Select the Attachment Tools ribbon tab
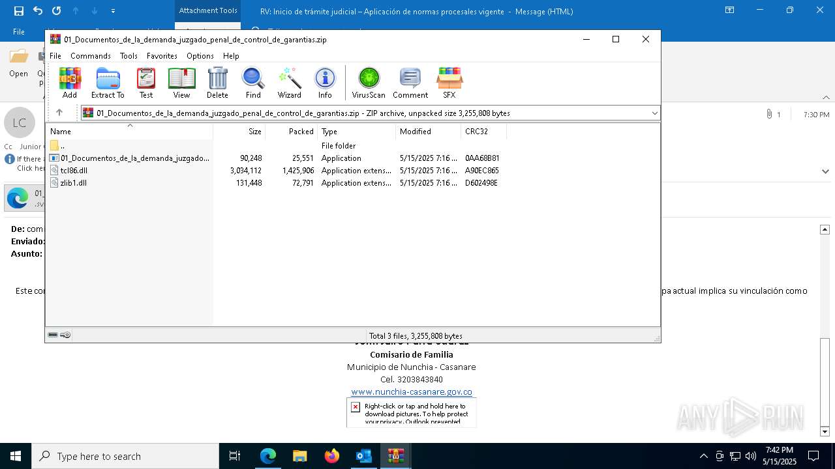 208,10
